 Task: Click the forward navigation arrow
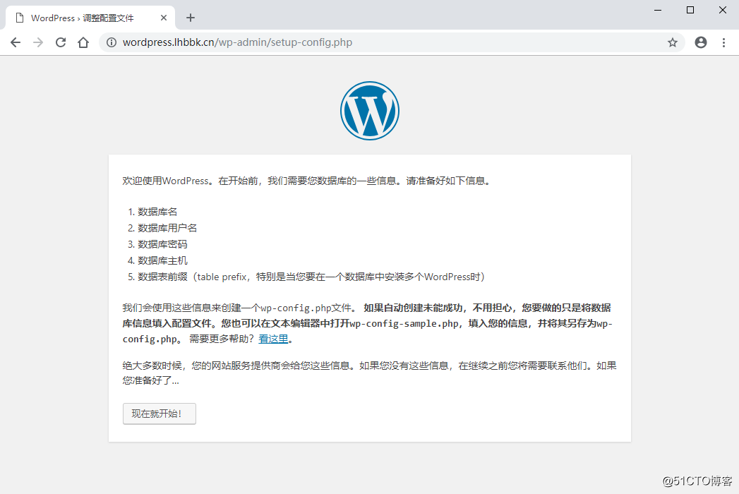coord(38,42)
